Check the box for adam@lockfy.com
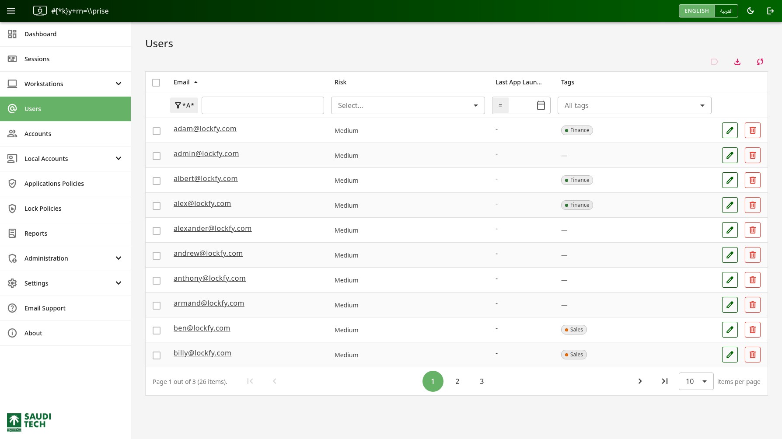The image size is (782, 439). point(157,131)
